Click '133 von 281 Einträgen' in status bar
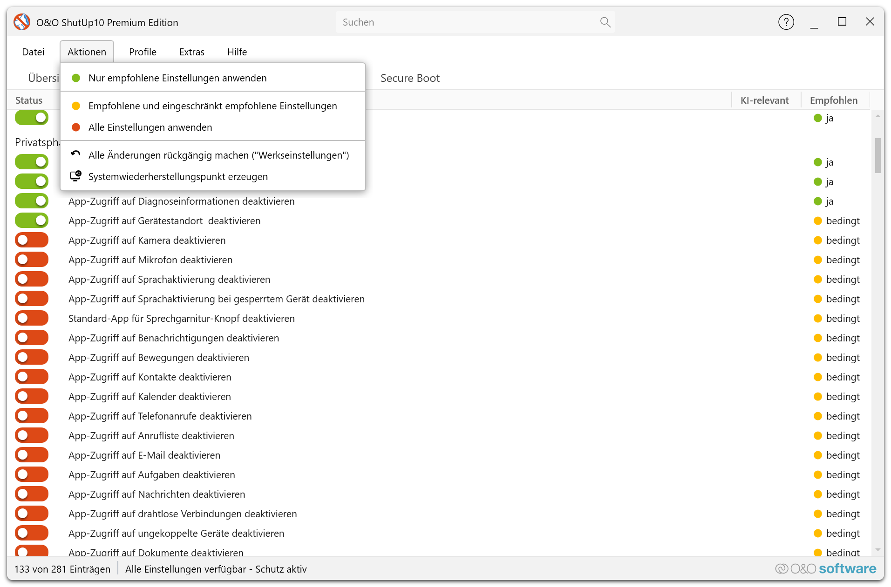Screen dimensions: 891x587 pos(62,569)
